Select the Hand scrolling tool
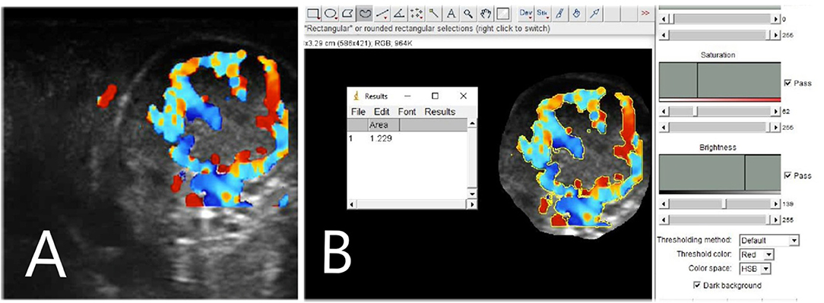 coord(485,14)
